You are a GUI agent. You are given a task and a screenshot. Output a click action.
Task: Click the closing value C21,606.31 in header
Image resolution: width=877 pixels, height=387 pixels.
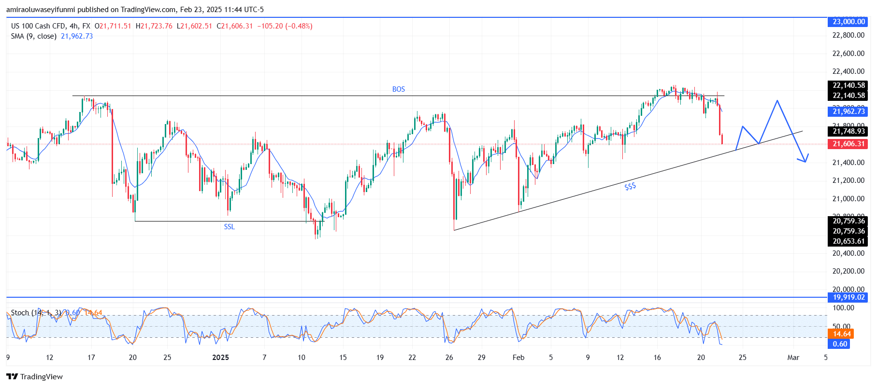click(x=235, y=26)
